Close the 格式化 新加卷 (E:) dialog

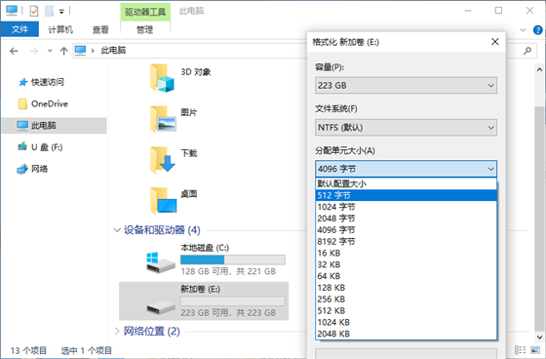tap(495, 42)
